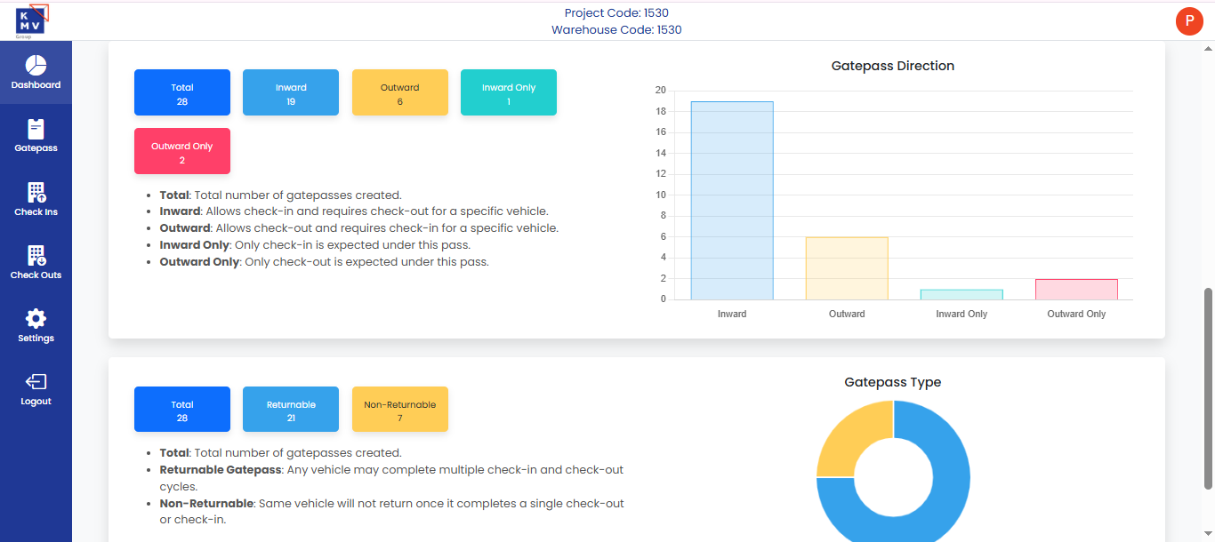1215x542 pixels.
Task: Click the Inward bar in chart
Action: click(732, 200)
